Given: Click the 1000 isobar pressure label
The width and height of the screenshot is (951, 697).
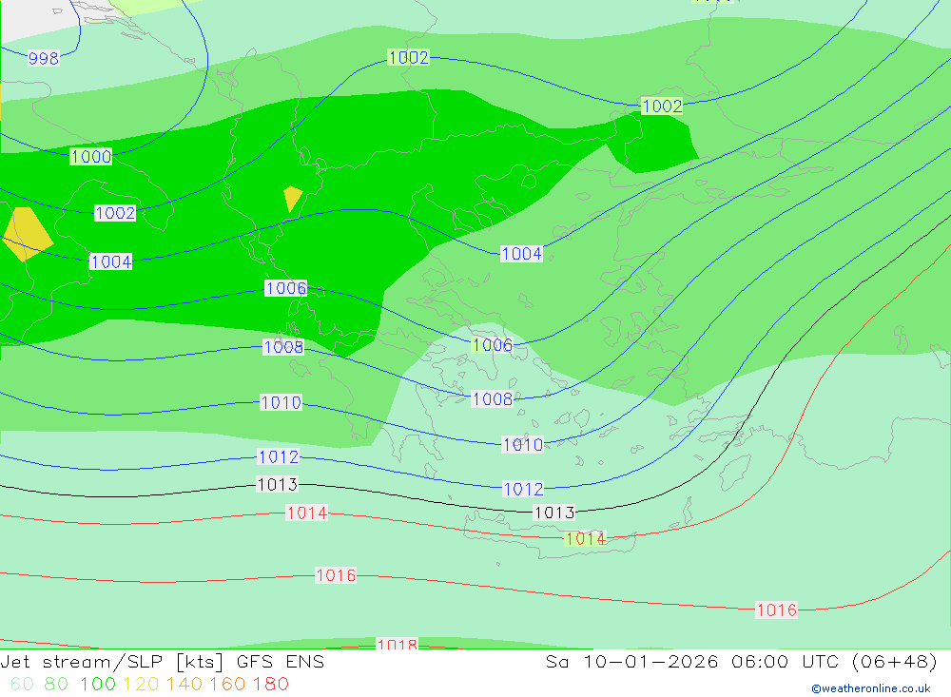Looking at the screenshot, I should pyautogui.click(x=91, y=157).
